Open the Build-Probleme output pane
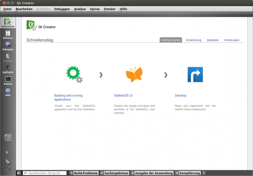This screenshot has width=253, height=176. tap(84, 173)
